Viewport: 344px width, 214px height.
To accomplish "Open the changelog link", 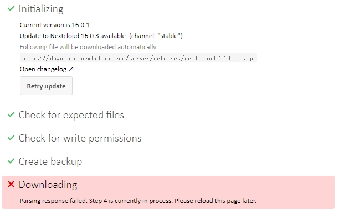I will click(x=47, y=69).
